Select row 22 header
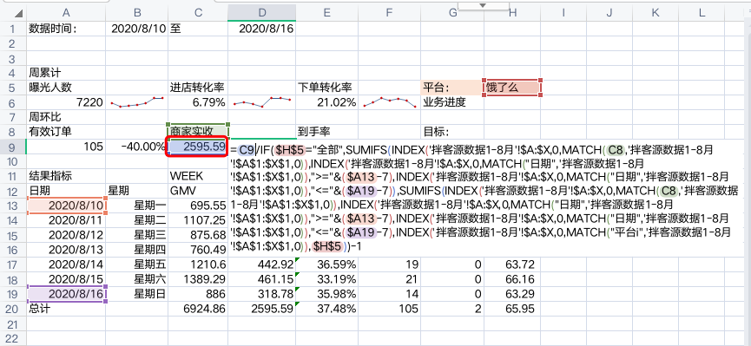Image resolution: width=751 pixels, height=346 pixels. (x=13, y=338)
